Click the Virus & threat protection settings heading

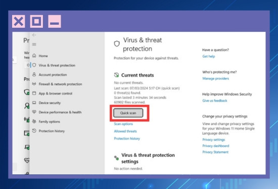point(148,158)
